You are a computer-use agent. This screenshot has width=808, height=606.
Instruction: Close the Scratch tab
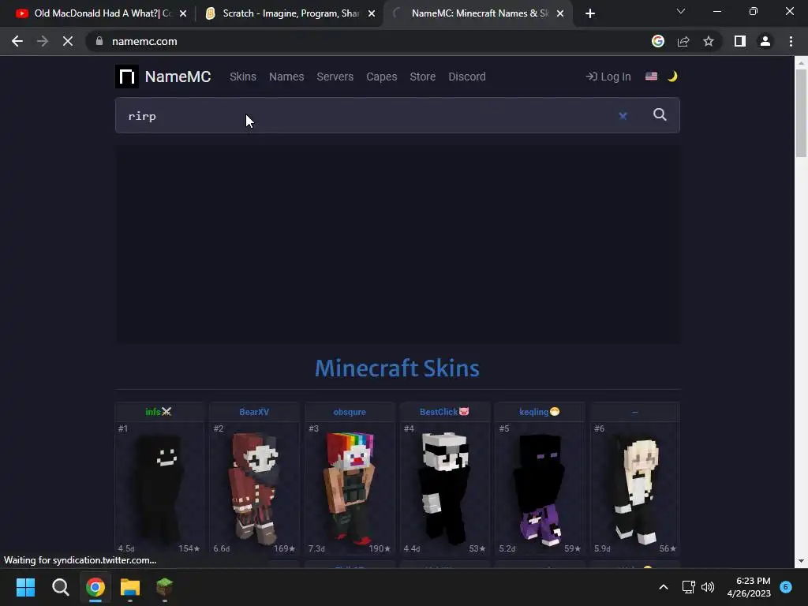coord(372,13)
